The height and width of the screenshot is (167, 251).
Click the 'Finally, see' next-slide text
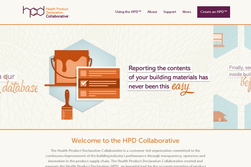tap(240, 68)
